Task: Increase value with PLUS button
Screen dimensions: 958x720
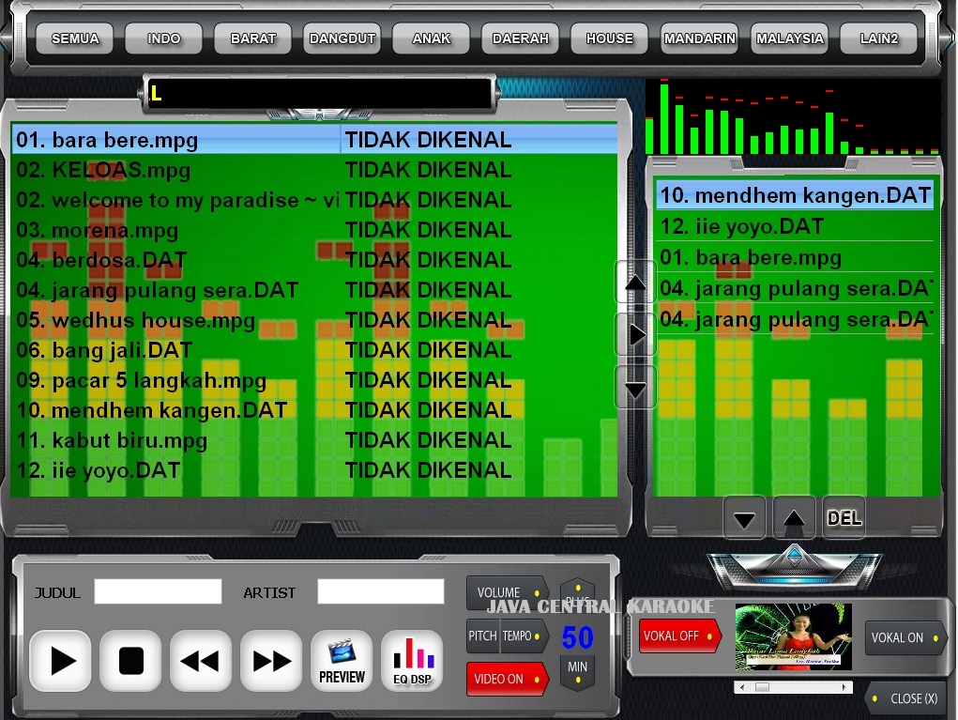Action: [x=577, y=594]
